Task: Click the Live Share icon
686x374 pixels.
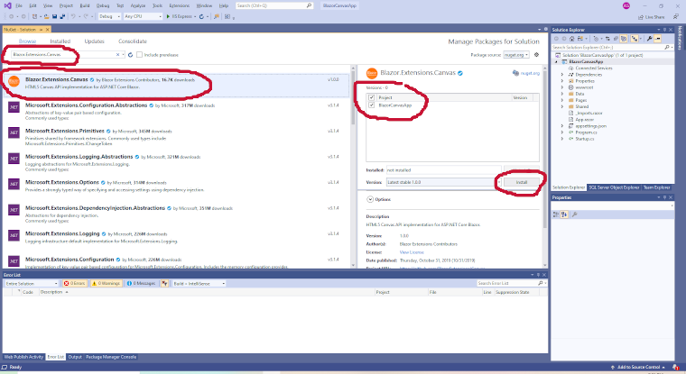Action: click(x=641, y=17)
